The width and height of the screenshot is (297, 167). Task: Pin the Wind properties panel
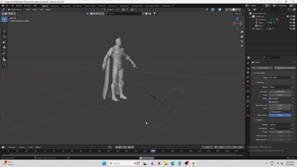coord(294,62)
